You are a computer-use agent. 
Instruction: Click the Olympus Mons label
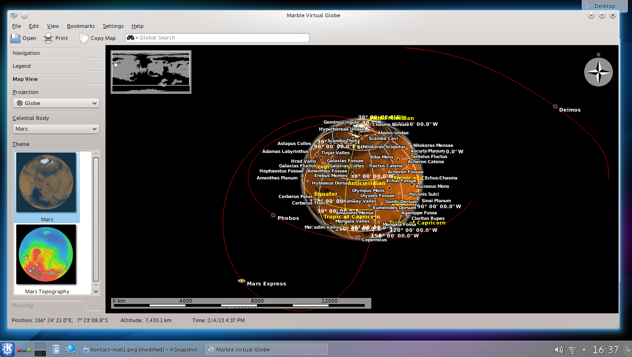click(x=368, y=191)
